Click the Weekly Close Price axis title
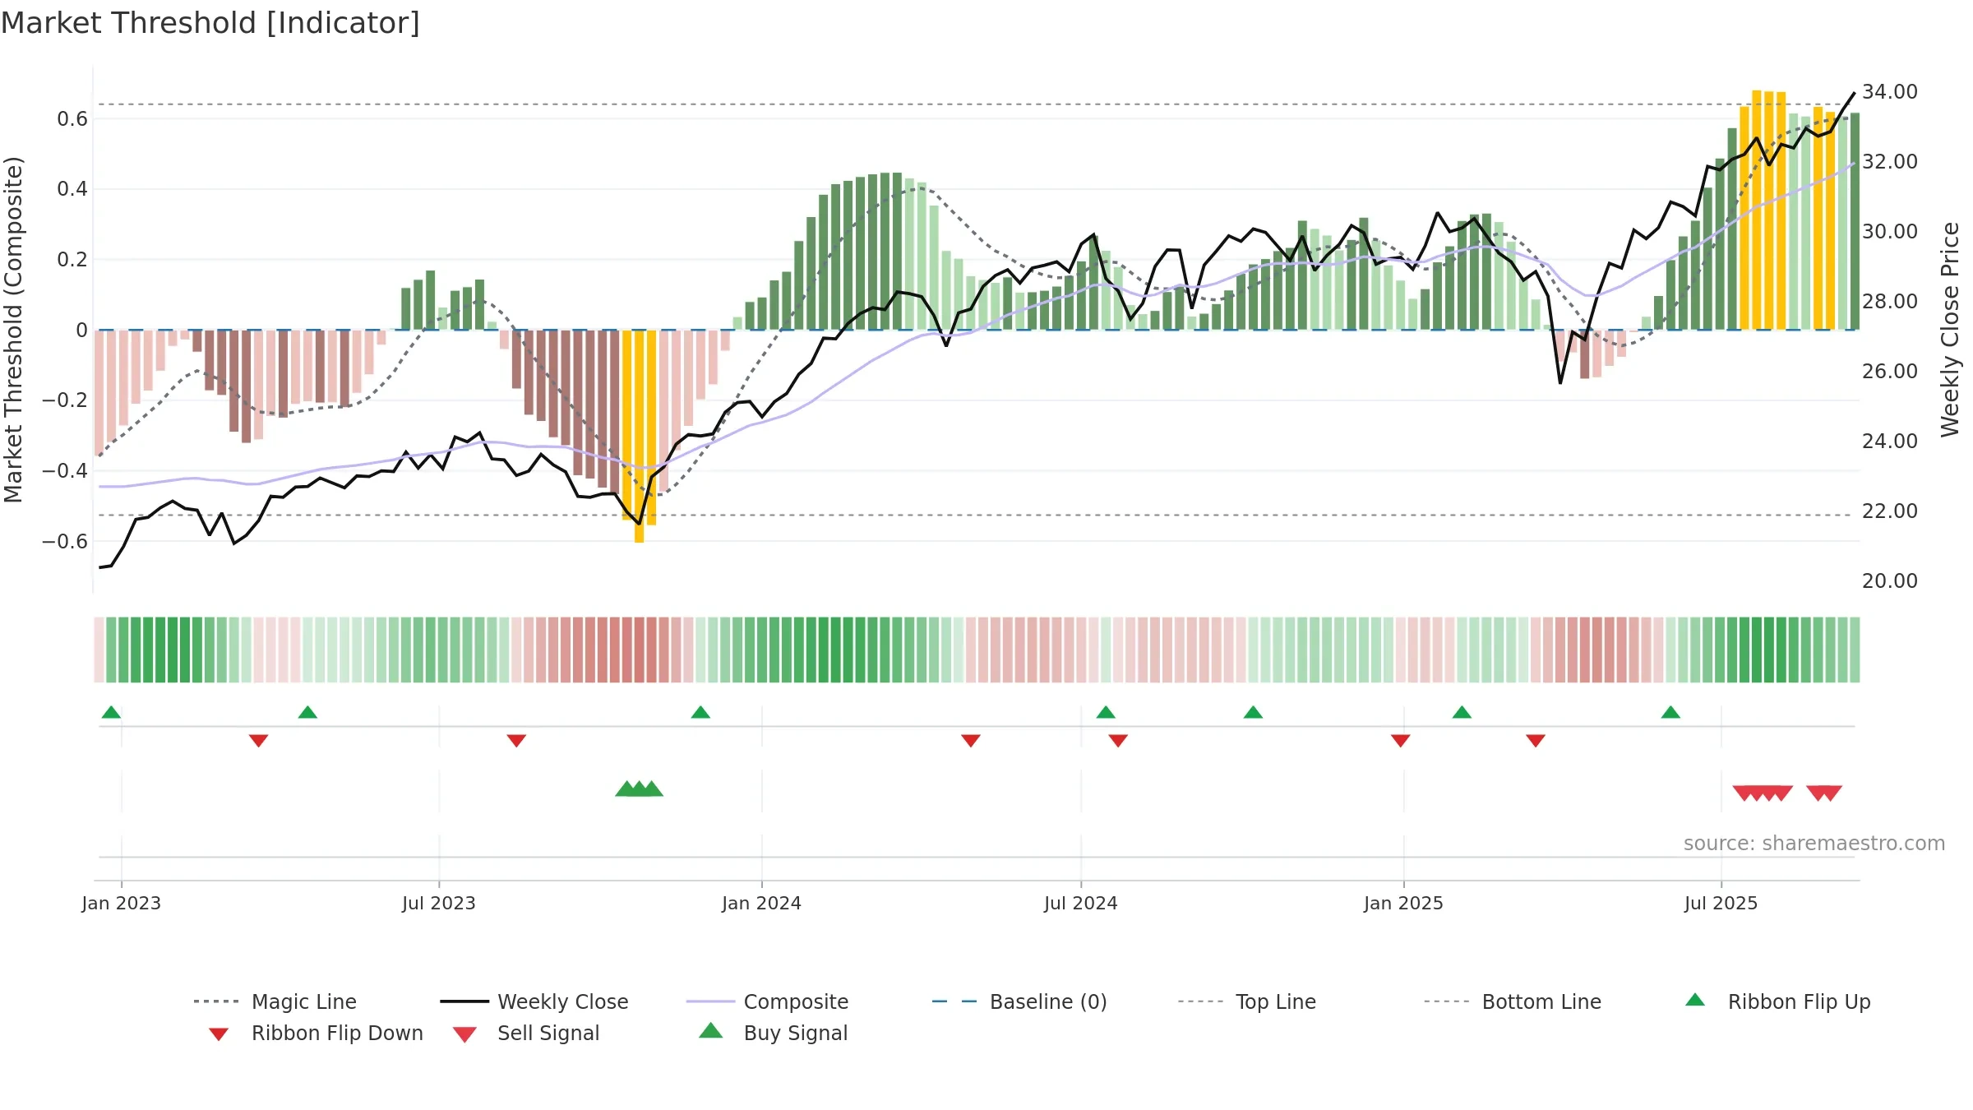The height and width of the screenshot is (1110, 1973). 1950,330
